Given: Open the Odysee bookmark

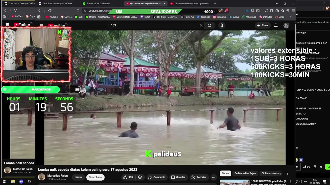Looking at the screenshot, I should pos(66,17).
